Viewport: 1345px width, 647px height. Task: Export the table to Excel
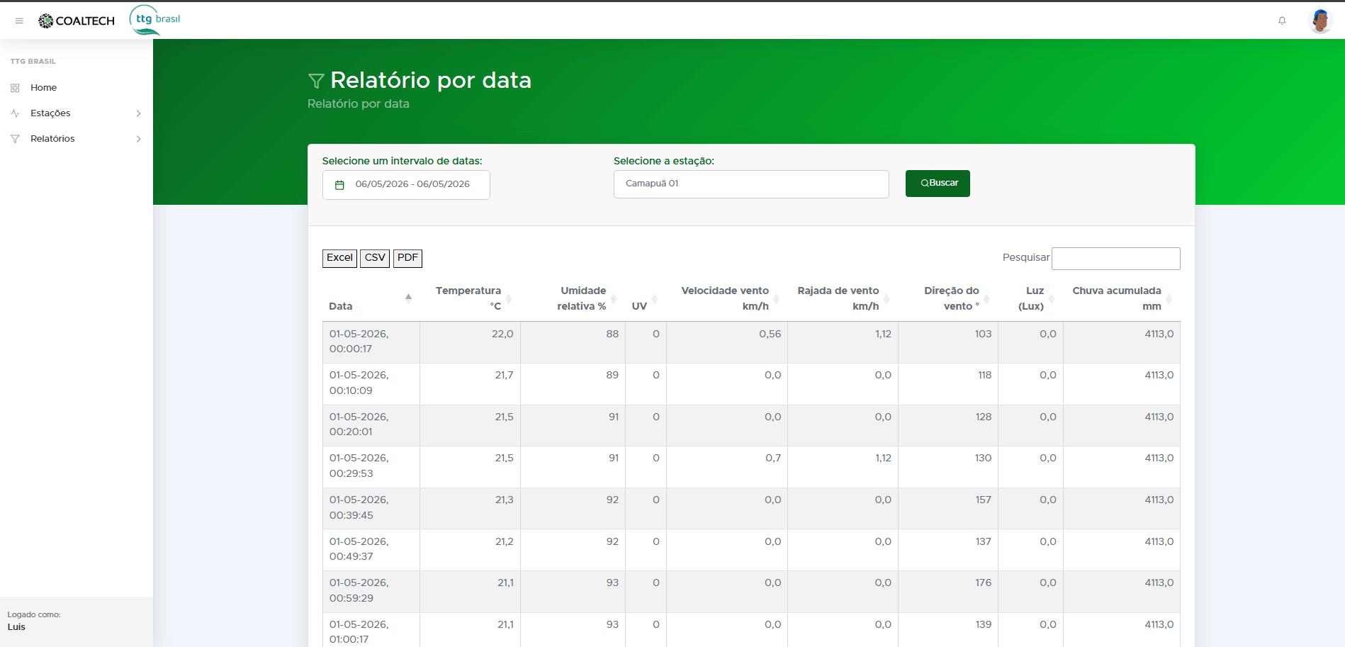[339, 258]
